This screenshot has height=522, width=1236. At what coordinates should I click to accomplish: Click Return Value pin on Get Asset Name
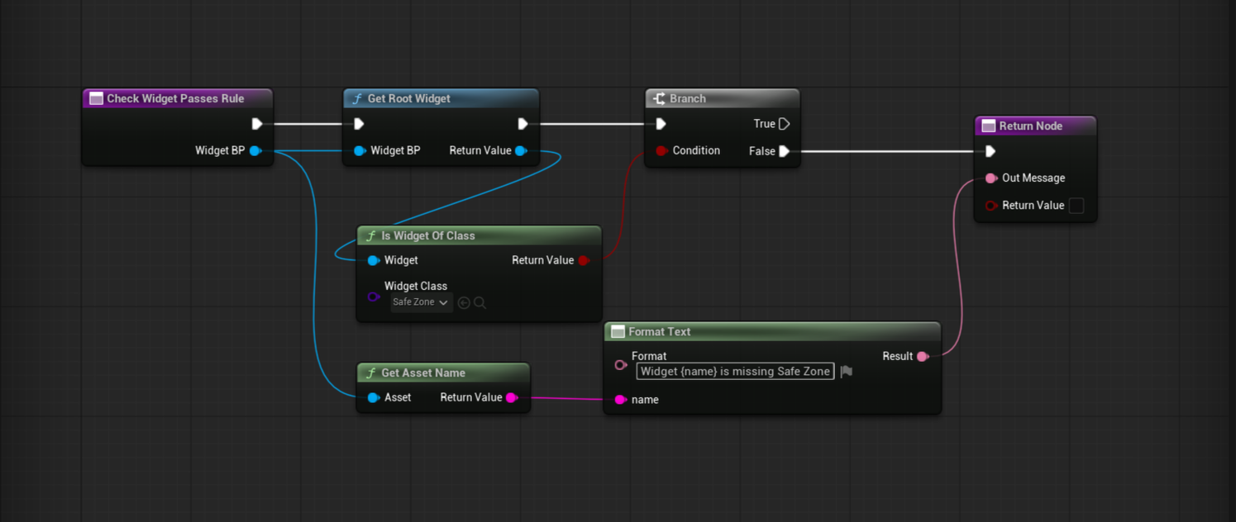point(512,397)
